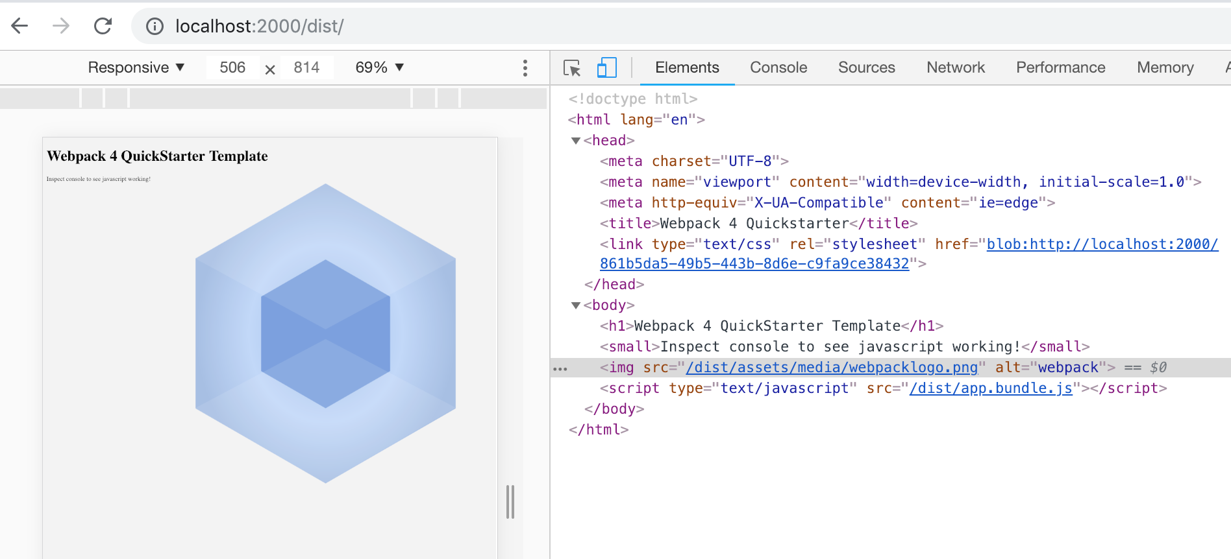Switch to the Sources tab
Screen dimensions: 1231x559
866,67
